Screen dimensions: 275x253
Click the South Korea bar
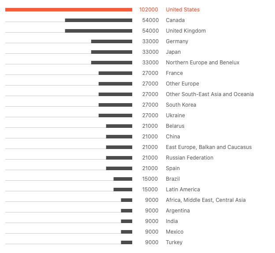click(115, 105)
